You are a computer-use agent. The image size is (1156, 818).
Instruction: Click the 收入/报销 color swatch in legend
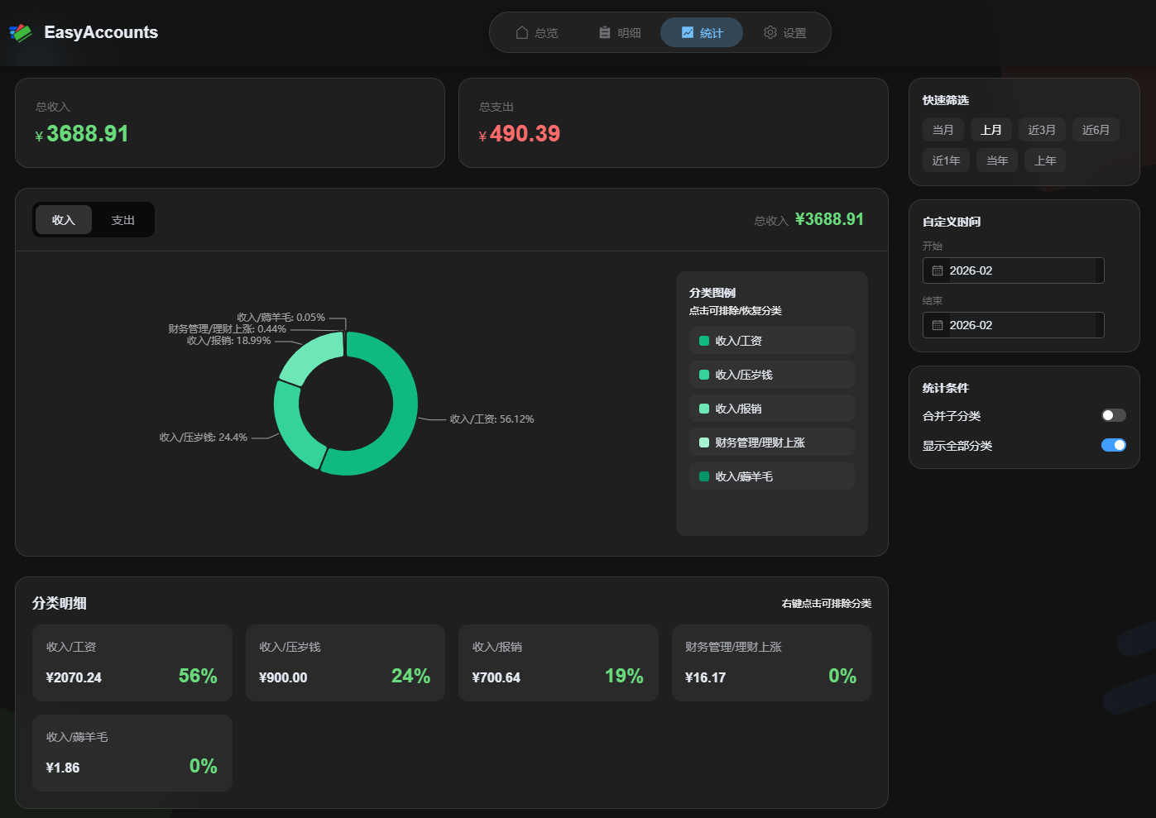click(704, 409)
